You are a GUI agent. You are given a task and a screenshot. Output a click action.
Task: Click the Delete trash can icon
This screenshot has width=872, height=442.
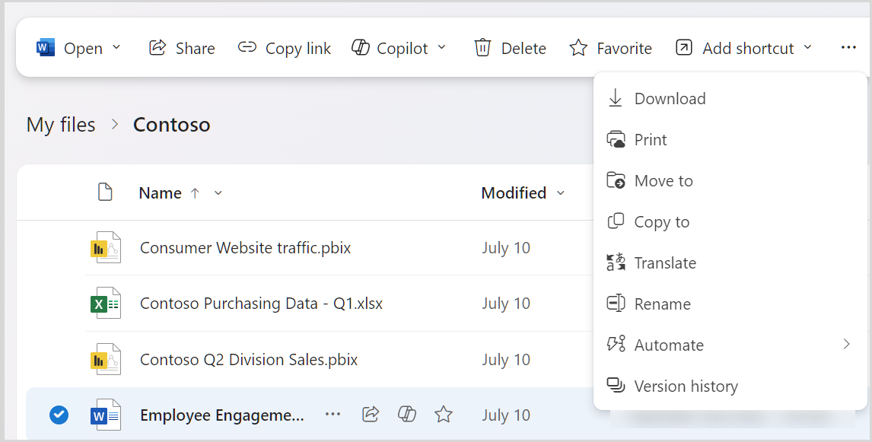pyautogui.click(x=482, y=48)
